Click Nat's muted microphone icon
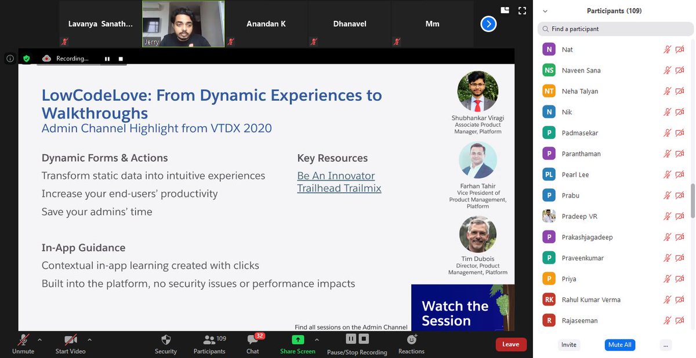Image resolution: width=696 pixels, height=358 pixels. coord(667,49)
